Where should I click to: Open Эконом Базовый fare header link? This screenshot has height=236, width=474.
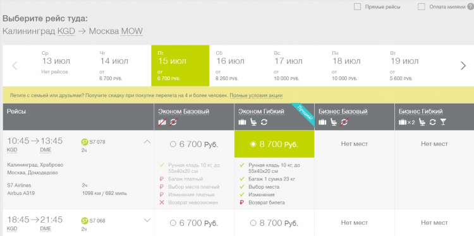(183, 111)
